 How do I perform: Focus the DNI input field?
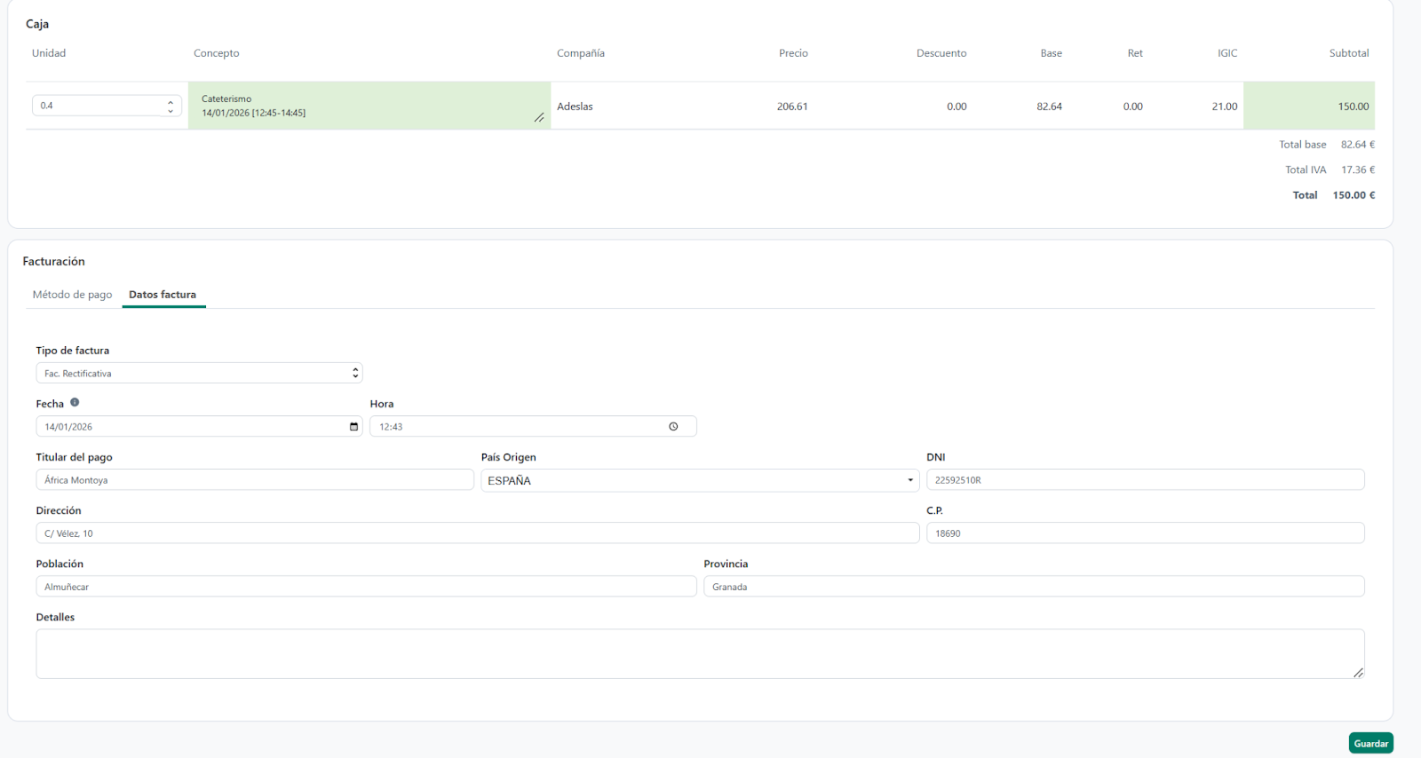1145,480
